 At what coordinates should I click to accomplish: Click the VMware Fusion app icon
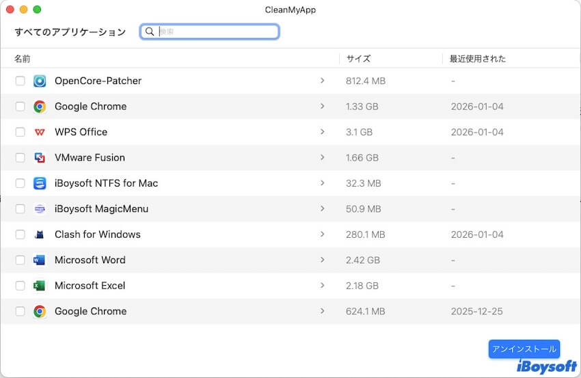(x=40, y=158)
